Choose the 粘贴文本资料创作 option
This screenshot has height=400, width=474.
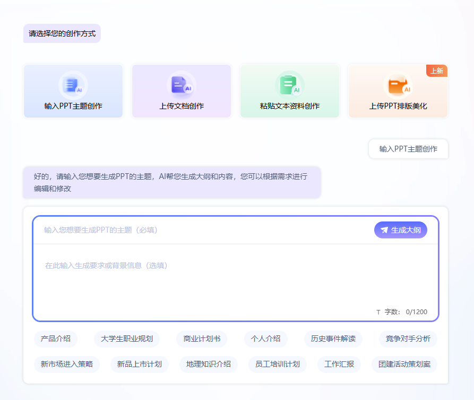tap(290, 91)
